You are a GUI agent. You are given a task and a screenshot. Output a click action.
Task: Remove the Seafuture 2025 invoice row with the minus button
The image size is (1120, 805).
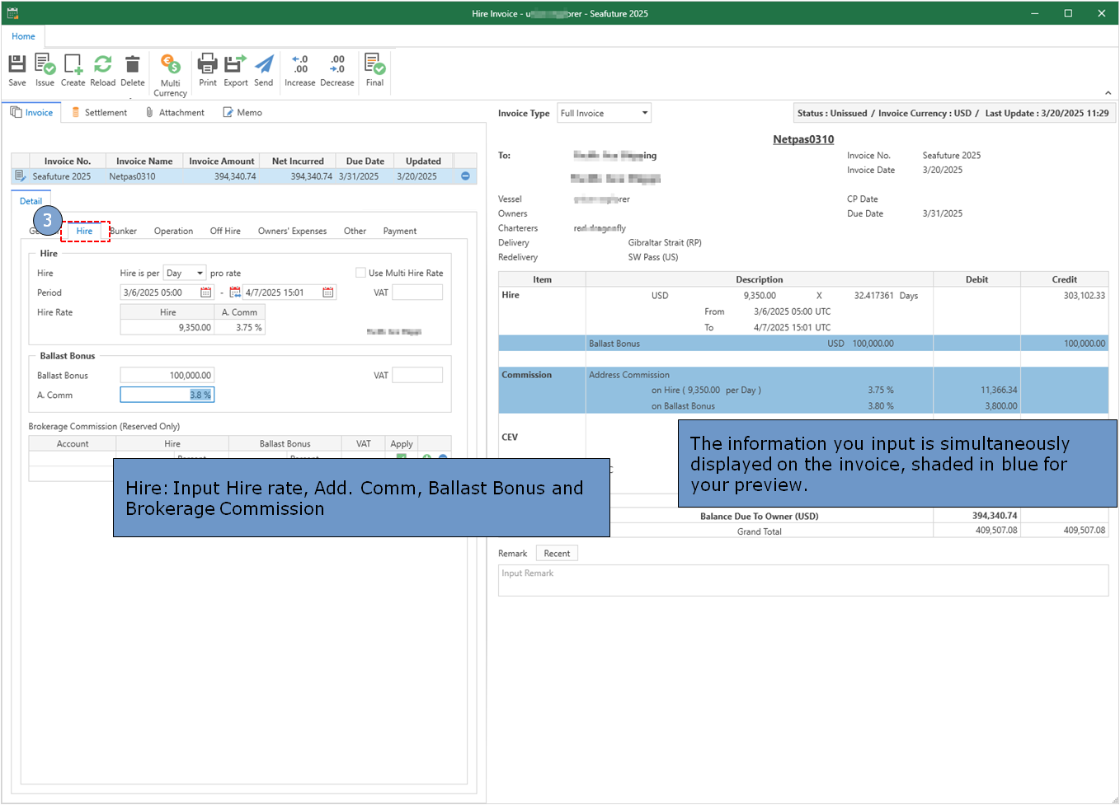[465, 176]
